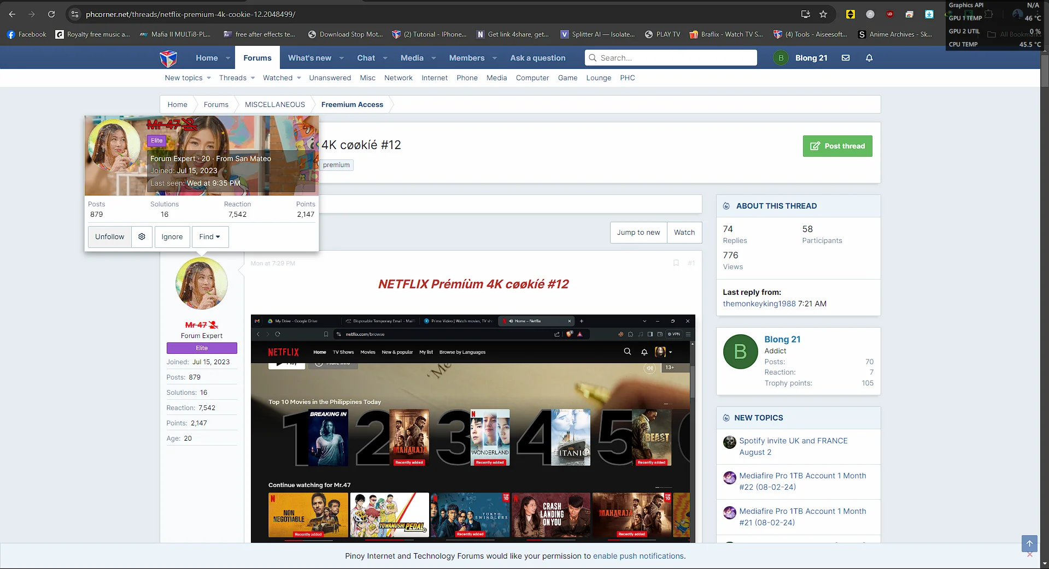The width and height of the screenshot is (1049, 569).
Task: Open the Ask a question menu item
Action: (x=538, y=58)
